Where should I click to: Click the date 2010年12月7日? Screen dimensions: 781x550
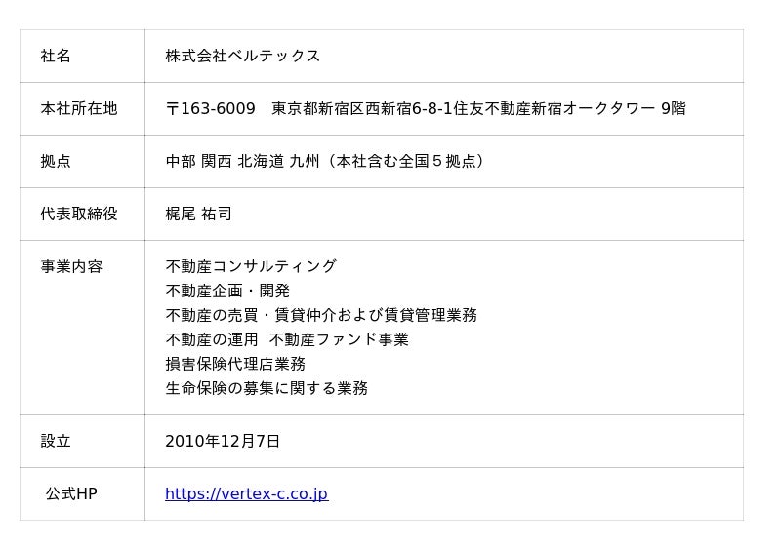pos(223,442)
